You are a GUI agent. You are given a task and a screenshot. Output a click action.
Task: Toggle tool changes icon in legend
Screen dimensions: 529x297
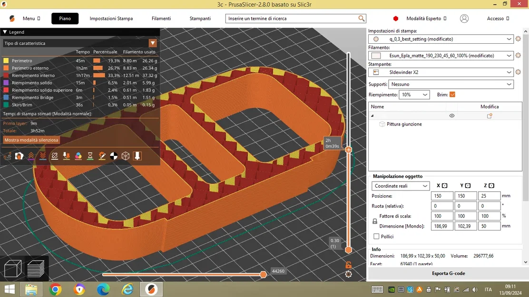coord(67,156)
